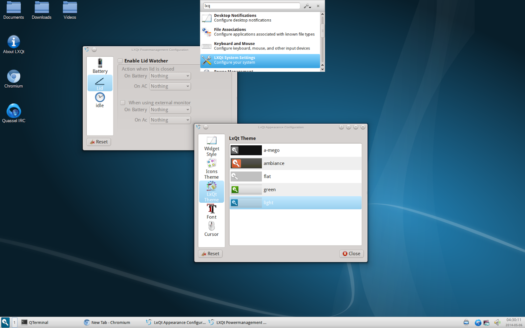This screenshot has width=525, height=328.
Task: Open the 'On Battery' action dropdown
Action: click(170, 76)
